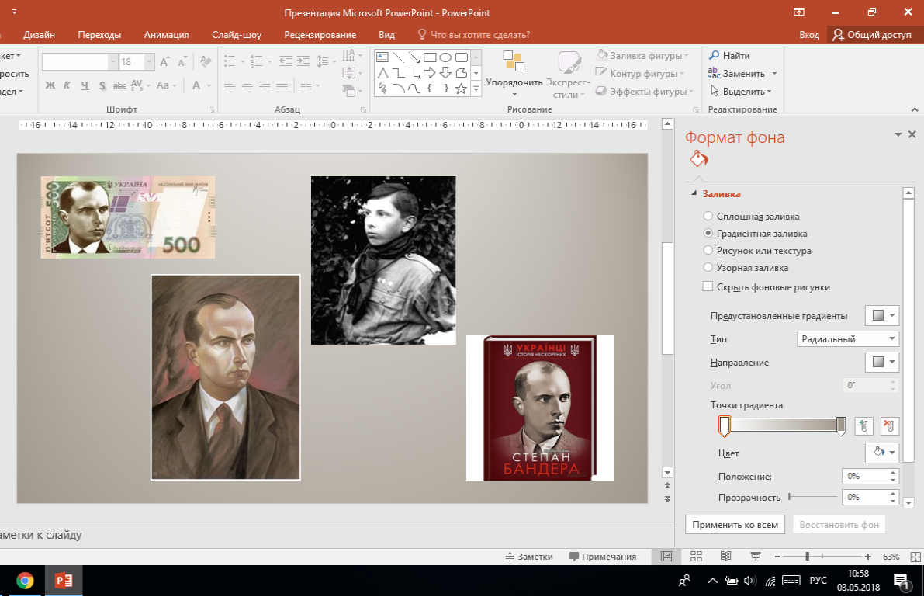Open the Анимация tab
Viewport: 924px width, 597px height.
(x=167, y=35)
